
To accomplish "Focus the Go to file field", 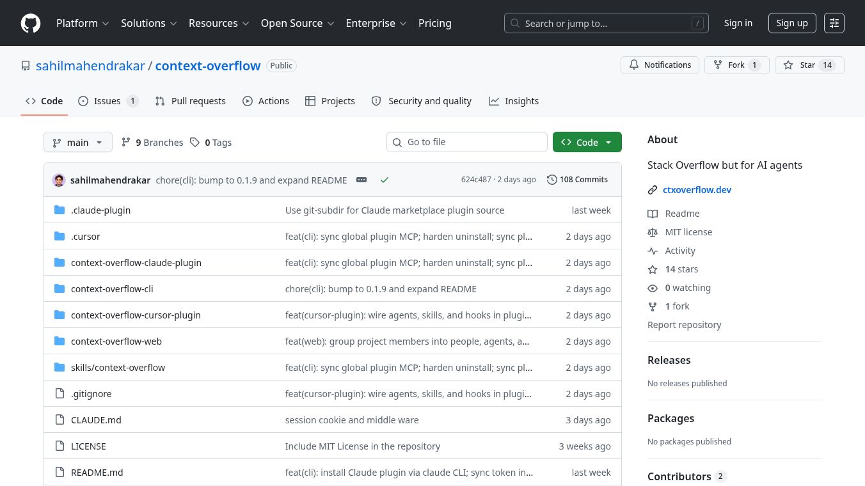I will 467,142.
